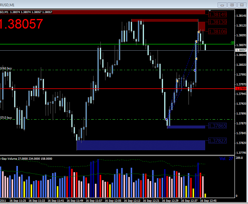Click the green '-50' line label

click(232, 42)
